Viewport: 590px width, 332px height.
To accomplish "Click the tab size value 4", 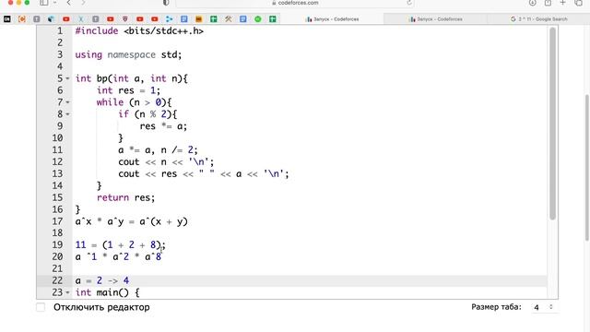I will [537, 307].
